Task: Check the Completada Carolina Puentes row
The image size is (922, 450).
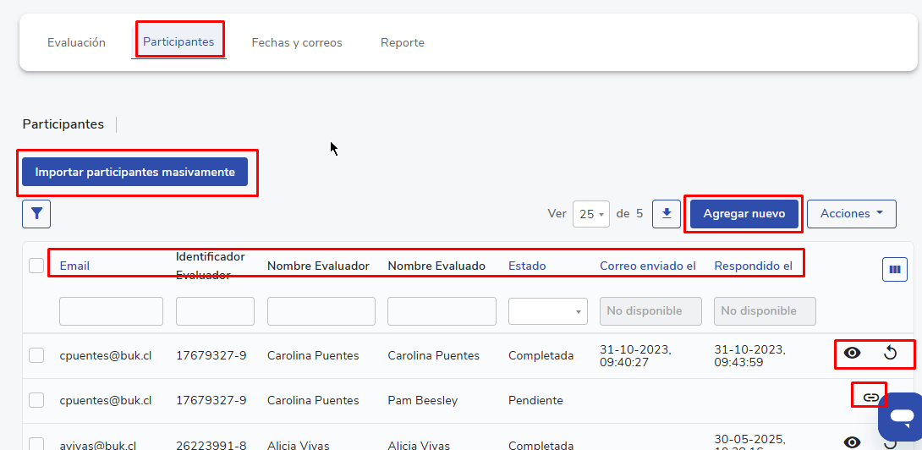Action: point(36,355)
